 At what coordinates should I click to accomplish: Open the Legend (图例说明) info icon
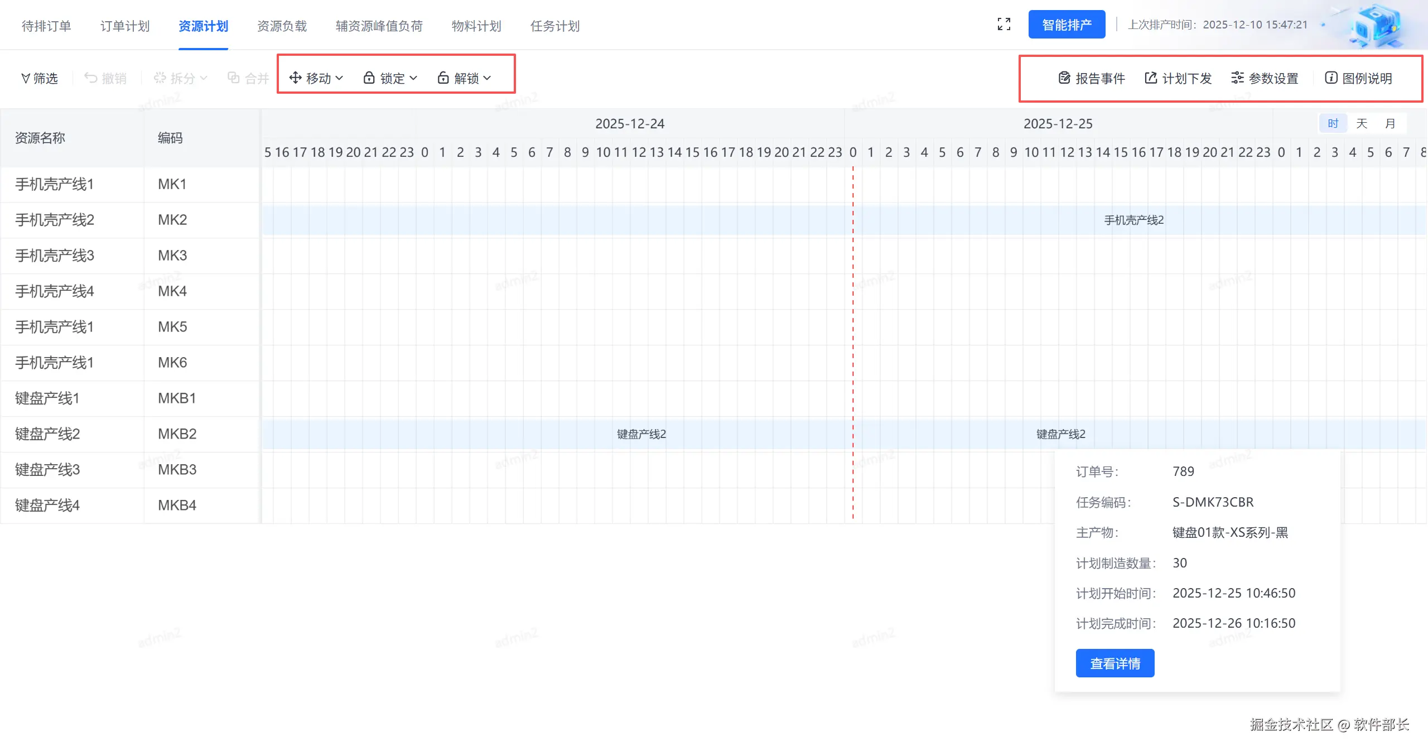1330,78
